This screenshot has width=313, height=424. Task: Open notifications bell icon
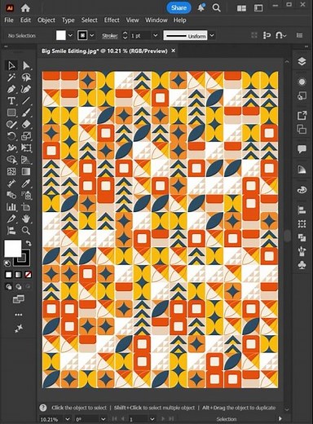pos(201,7)
